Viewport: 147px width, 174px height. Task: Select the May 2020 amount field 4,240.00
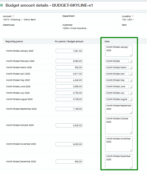69,80
